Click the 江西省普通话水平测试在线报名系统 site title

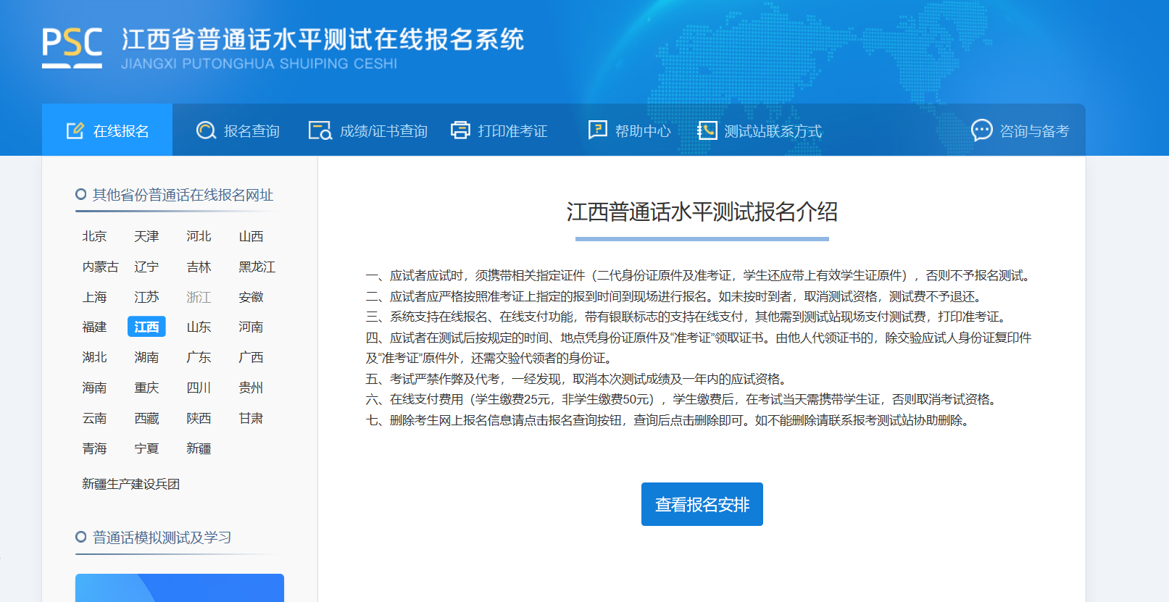(x=323, y=40)
